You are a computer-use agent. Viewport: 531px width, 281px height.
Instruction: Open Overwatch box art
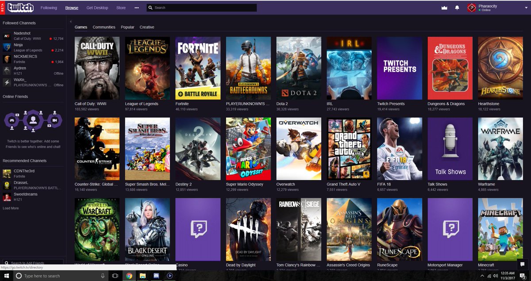pyautogui.click(x=299, y=149)
